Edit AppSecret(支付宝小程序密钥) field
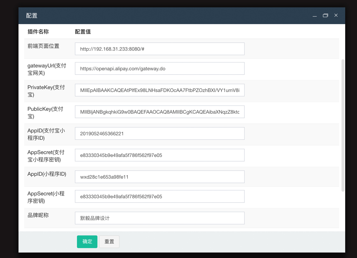 tap(160, 155)
